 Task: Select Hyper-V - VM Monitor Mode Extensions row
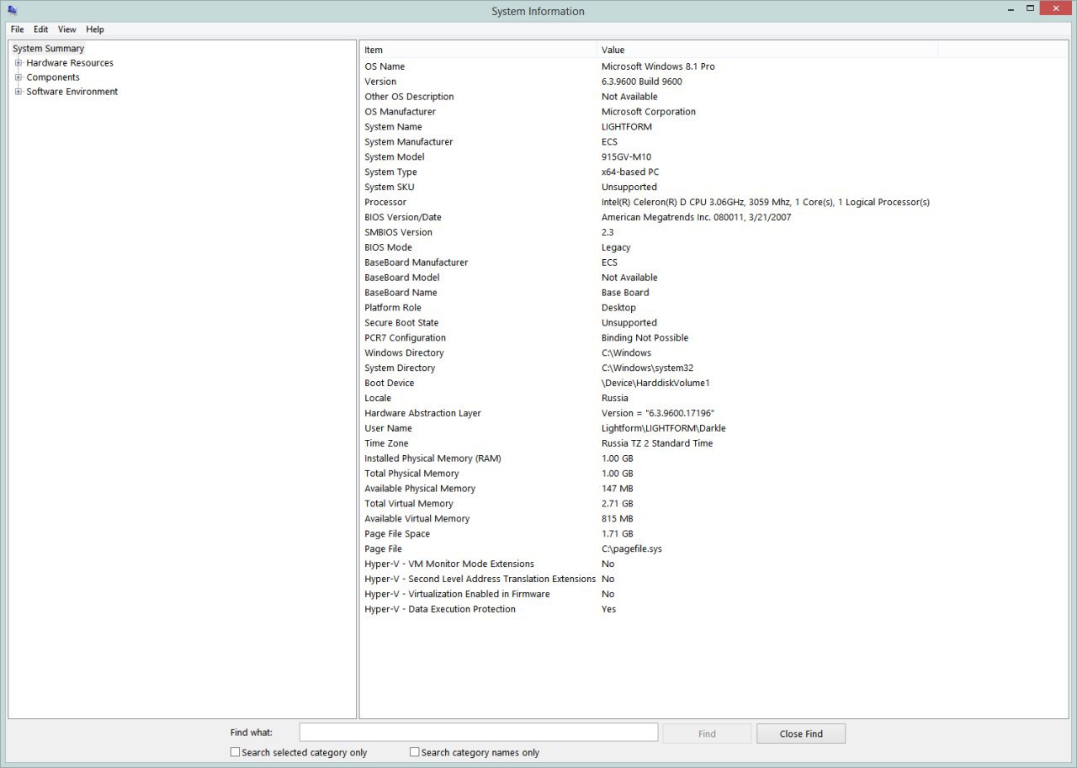(449, 565)
